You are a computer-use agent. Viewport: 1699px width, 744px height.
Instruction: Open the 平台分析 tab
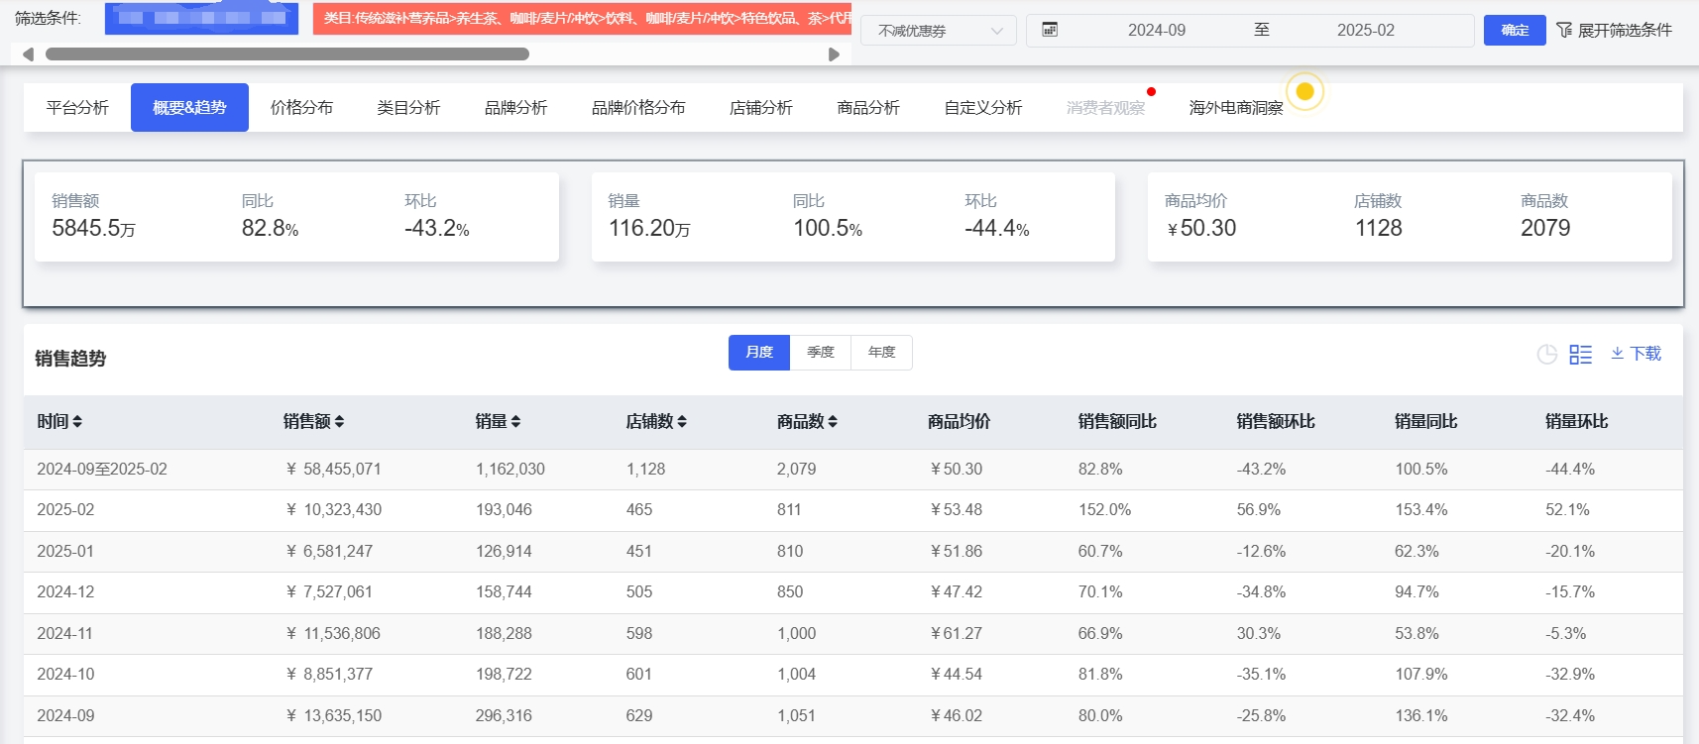tap(77, 107)
